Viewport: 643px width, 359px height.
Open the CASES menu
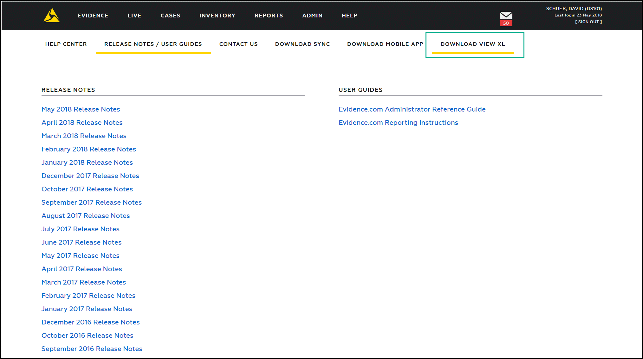(170, 15)
